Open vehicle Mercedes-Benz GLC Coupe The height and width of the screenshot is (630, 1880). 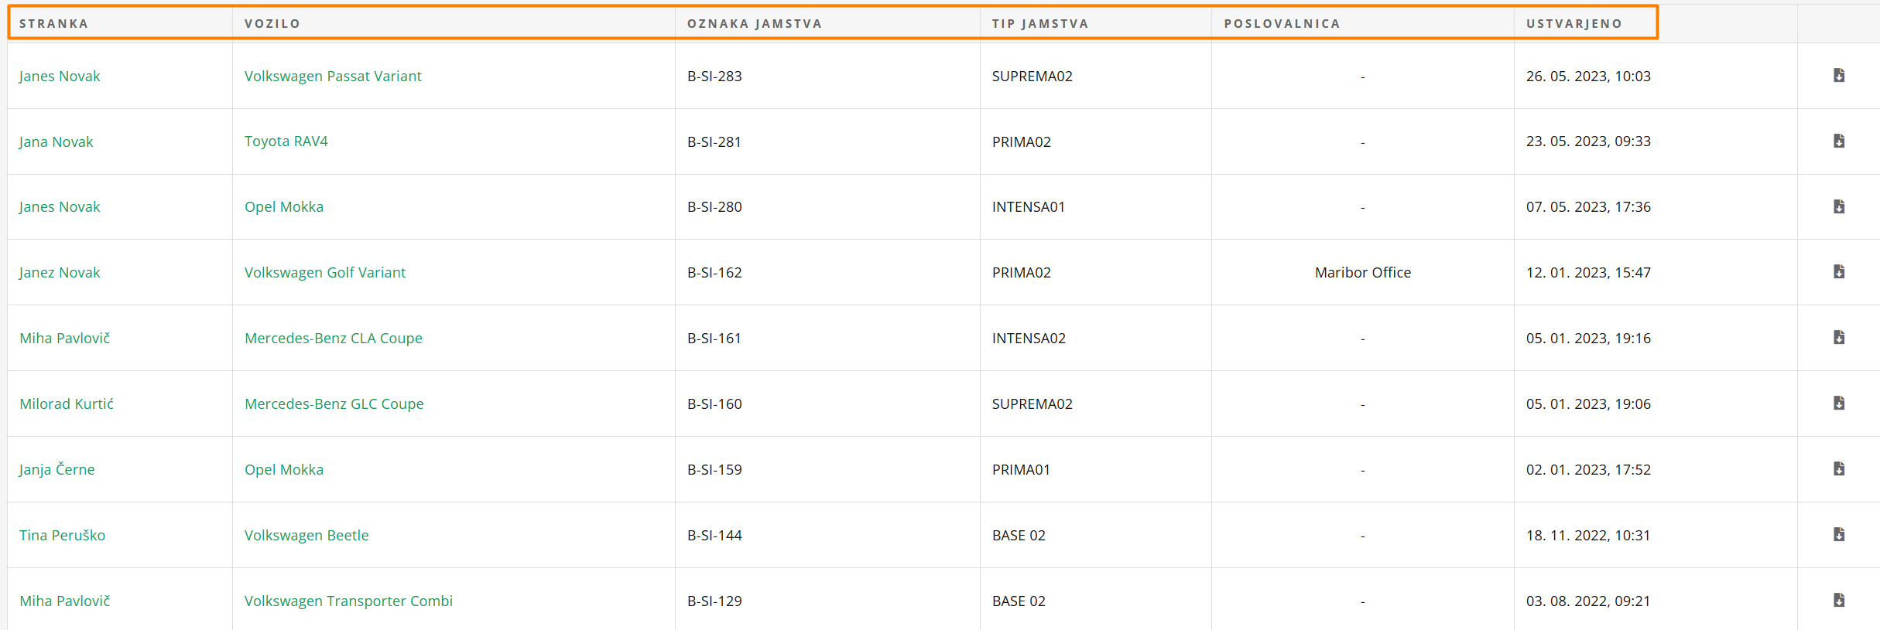click(x=334, y=404)
